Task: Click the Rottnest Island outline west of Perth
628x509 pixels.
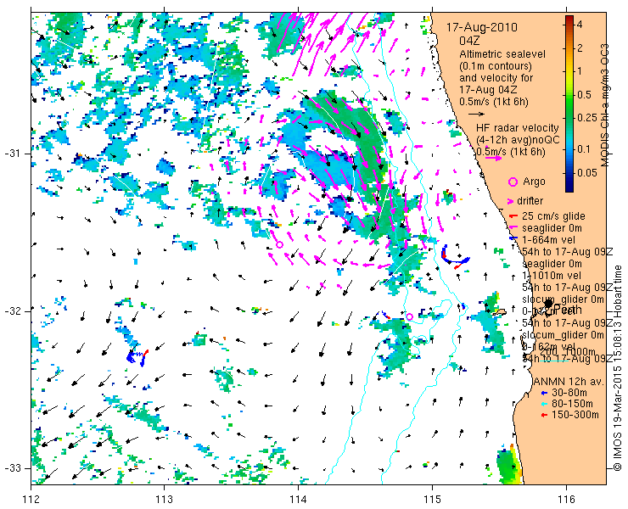Action: point(500,311)
